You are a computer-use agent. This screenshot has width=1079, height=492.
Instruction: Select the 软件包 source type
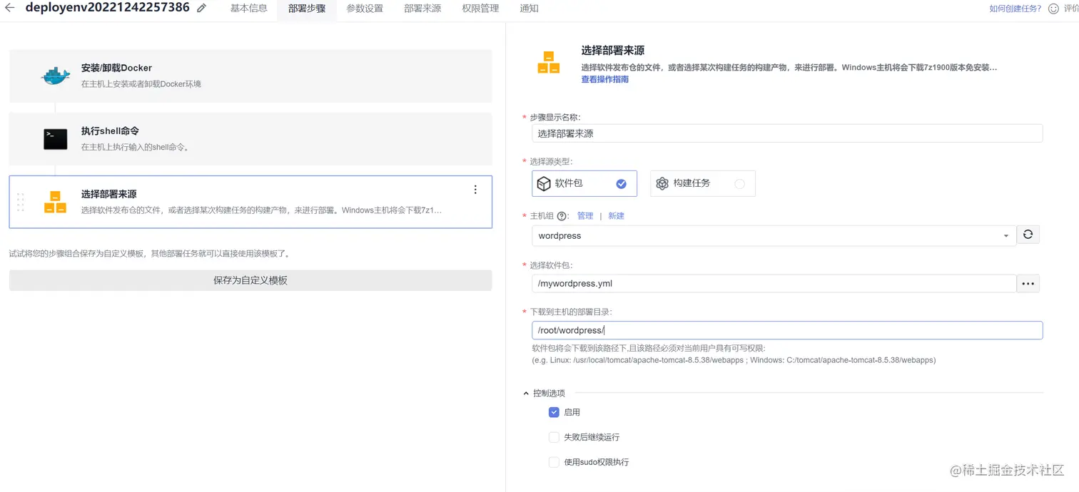[584, 184]
